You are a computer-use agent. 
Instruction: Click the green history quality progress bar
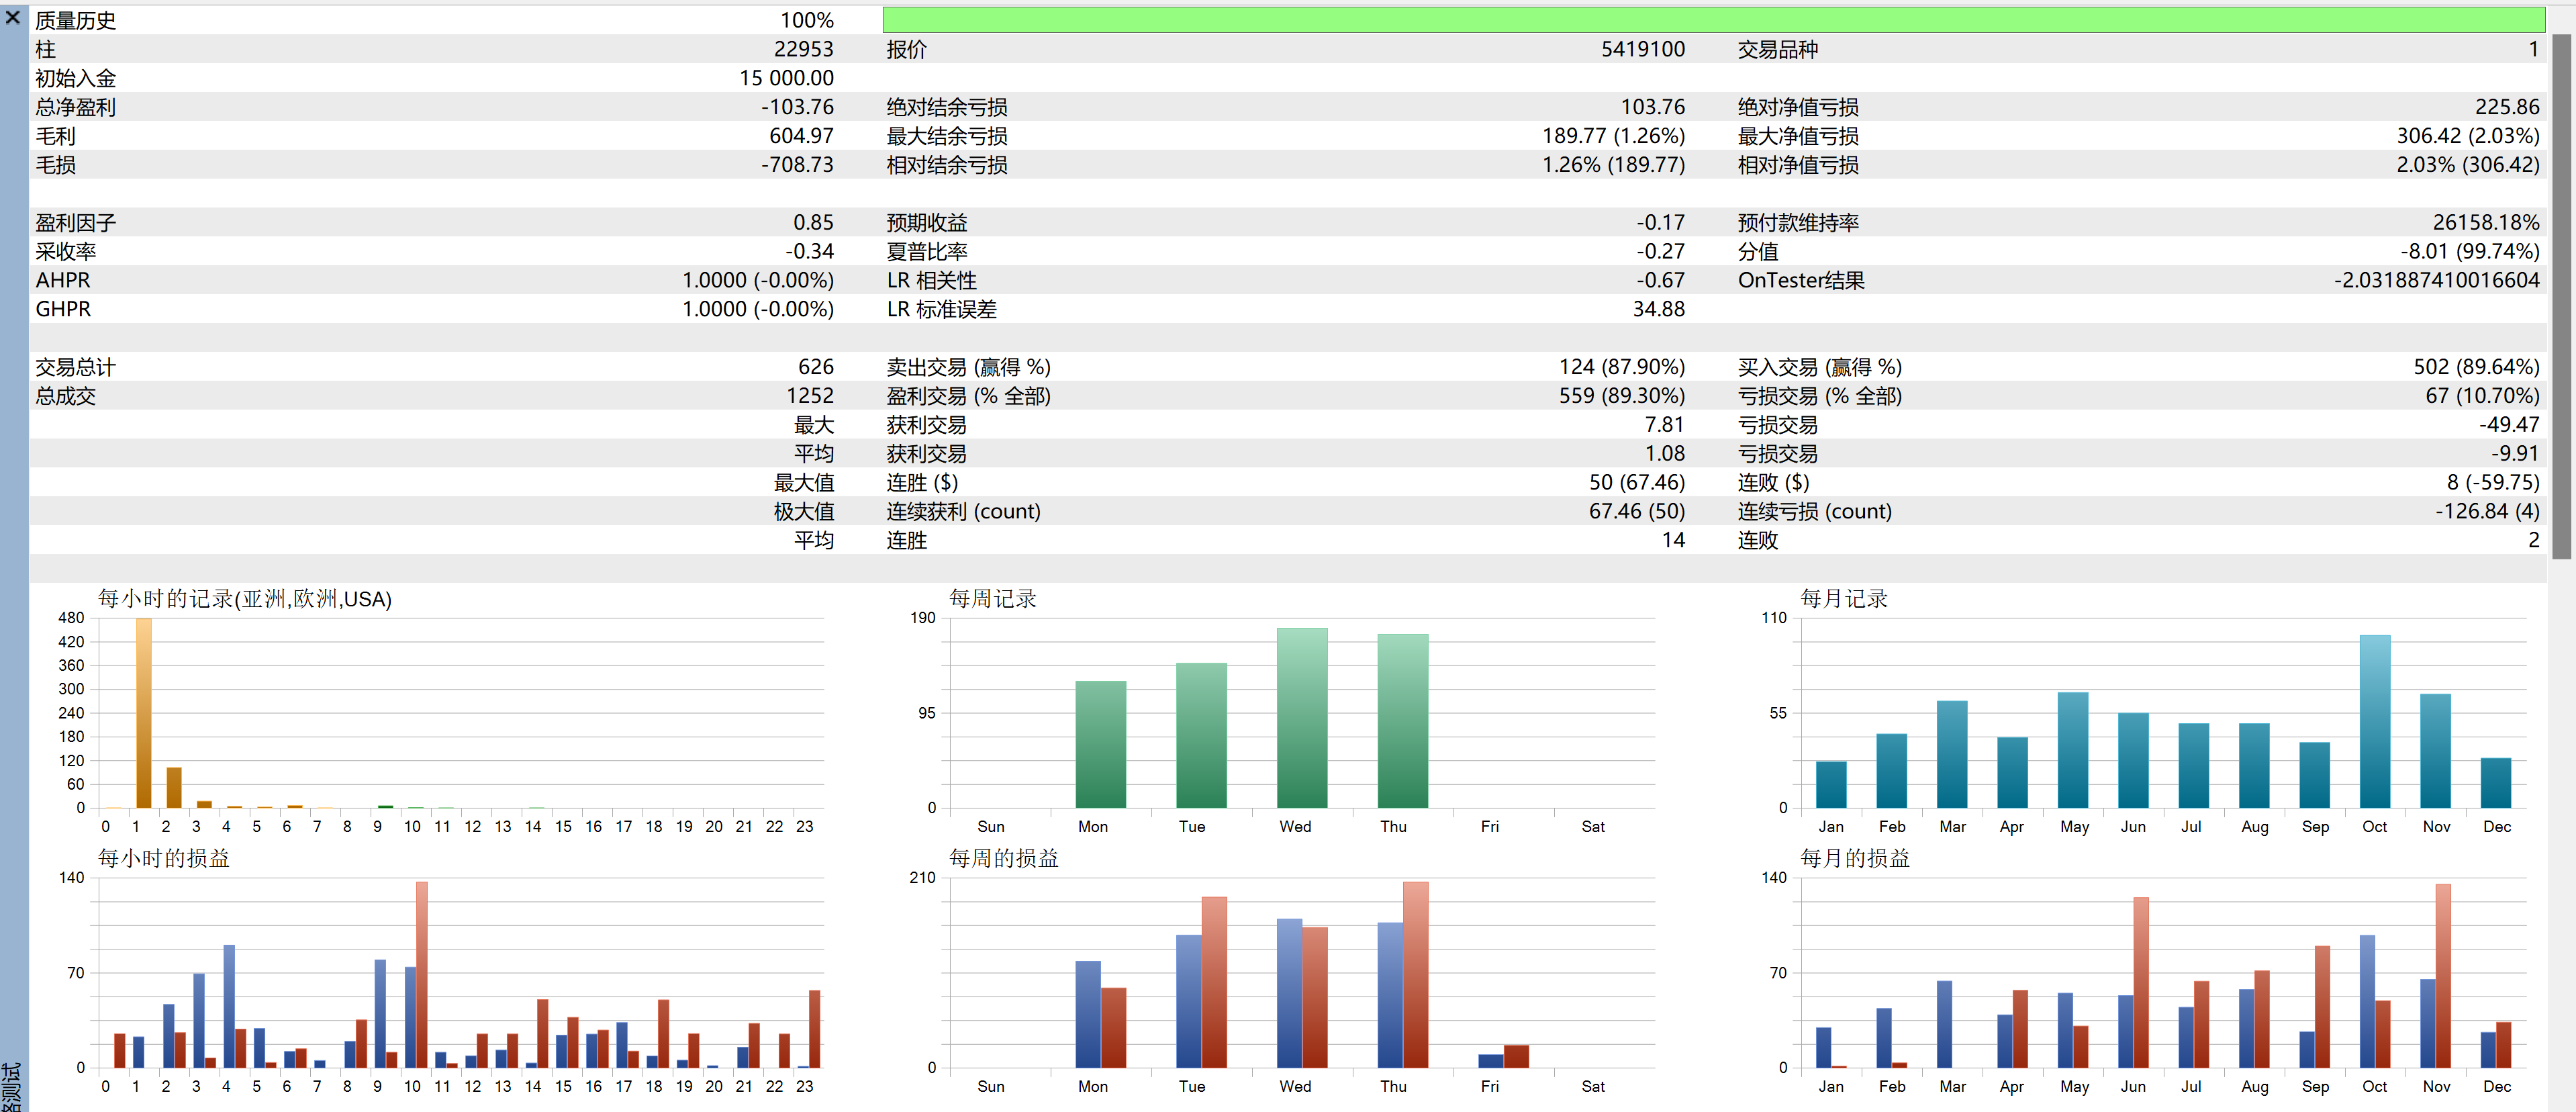click(x=1713, y=20)
